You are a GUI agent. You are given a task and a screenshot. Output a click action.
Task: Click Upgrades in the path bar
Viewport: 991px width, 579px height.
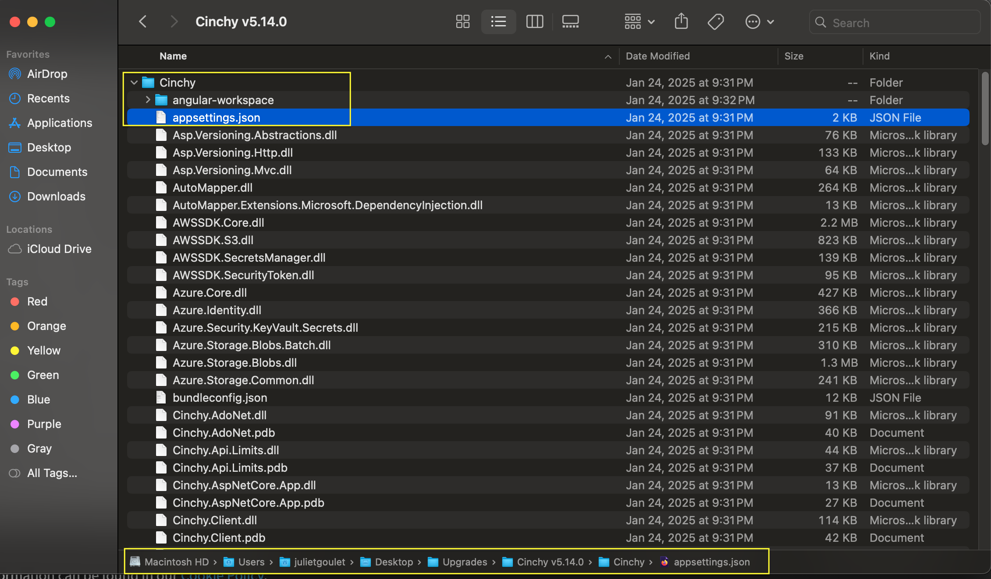tap(457, 562)
